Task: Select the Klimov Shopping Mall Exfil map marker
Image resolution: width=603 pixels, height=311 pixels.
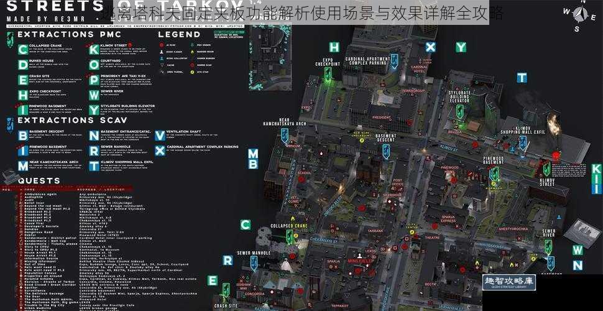Action: 522,142
